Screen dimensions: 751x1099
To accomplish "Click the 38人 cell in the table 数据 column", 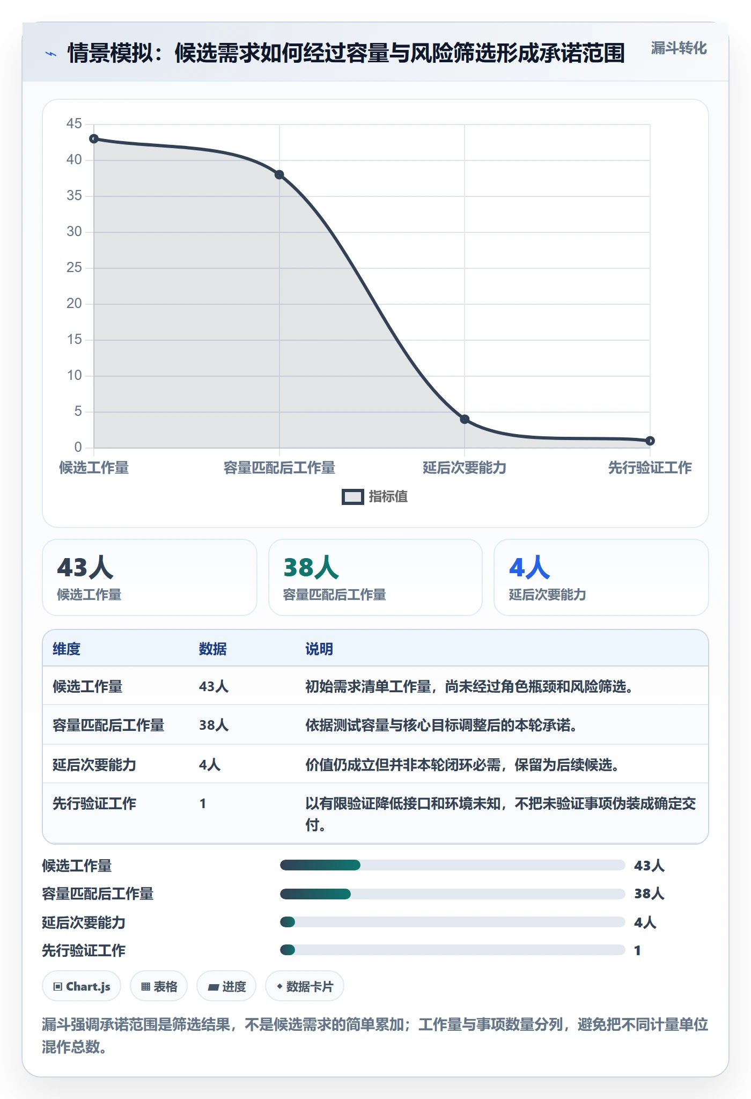I will (x=214, y=725).
